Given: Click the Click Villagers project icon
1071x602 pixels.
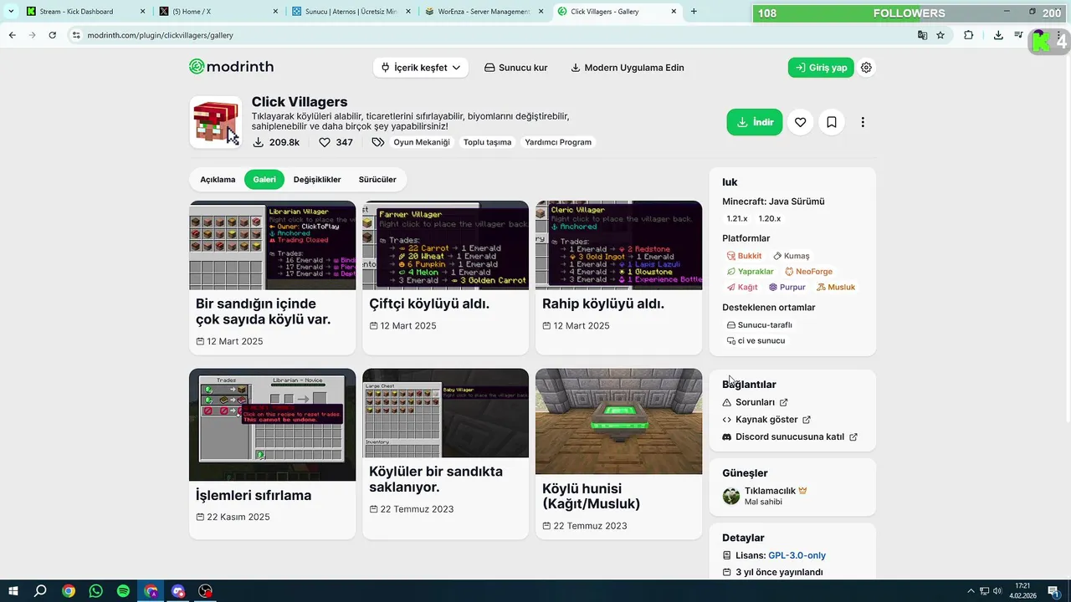Looking at the screenshot, I should [x=215, y=122].
